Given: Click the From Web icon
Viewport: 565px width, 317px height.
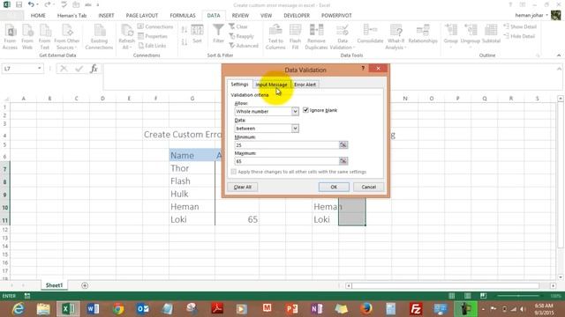Looking at the screenshot, I should tap(27, 37).
